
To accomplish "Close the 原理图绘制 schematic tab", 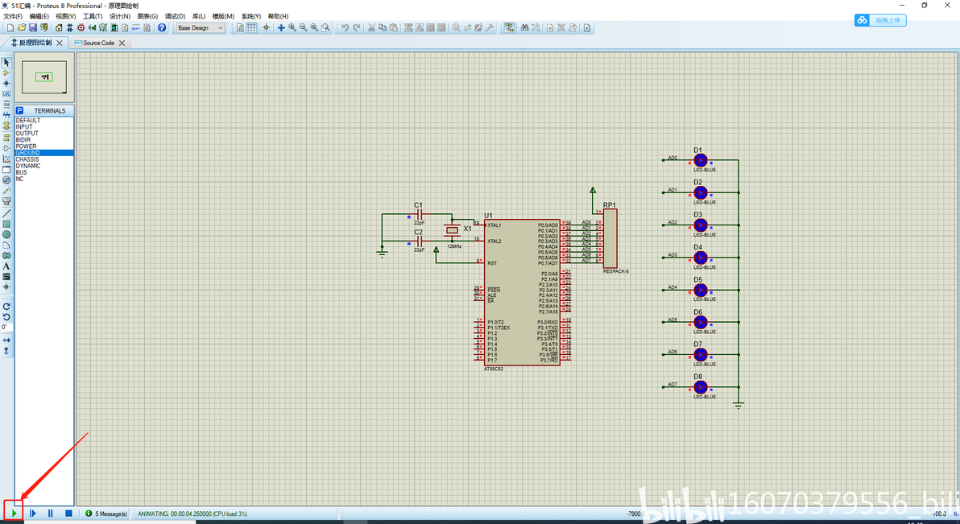I will coord(60,43).
